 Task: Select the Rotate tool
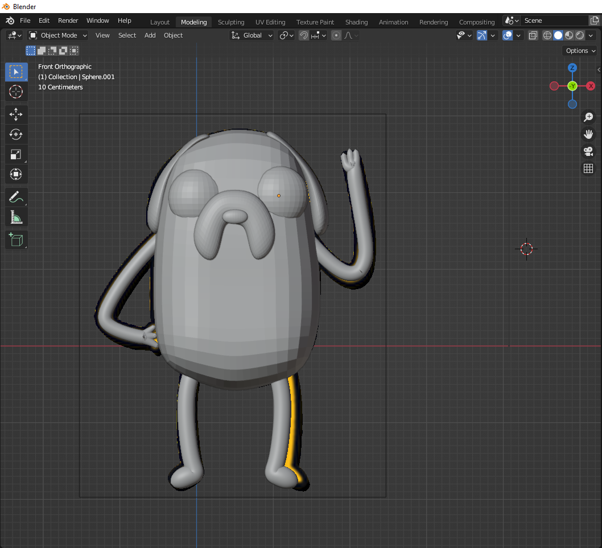tap(16, 134)
